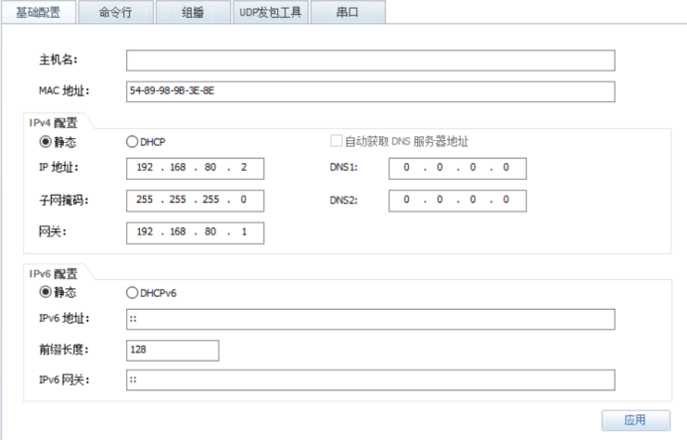Click the IP 地址 field 192.168.80.2

[195, 168]
